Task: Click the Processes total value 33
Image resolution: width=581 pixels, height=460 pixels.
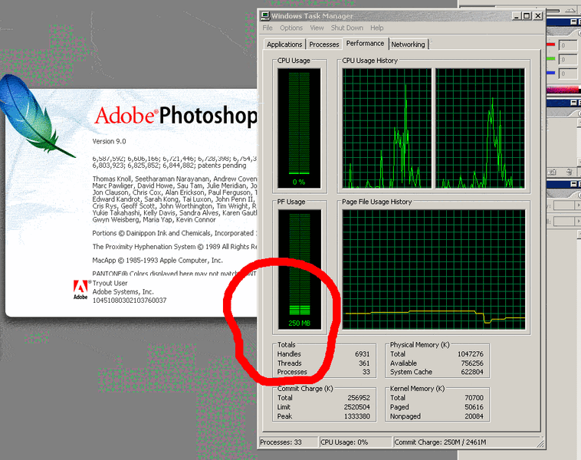Action: pos(366,372)
